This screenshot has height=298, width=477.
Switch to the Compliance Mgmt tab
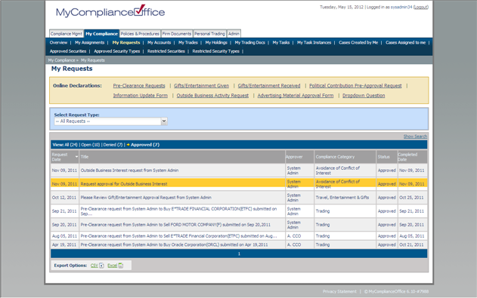pos(67,34)
